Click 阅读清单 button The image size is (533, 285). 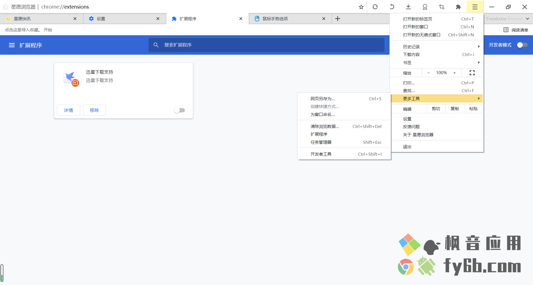[516, 30]
